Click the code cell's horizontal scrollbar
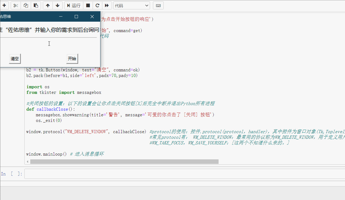The width and height of the screenshot is (345, 200). click(124, 161)
